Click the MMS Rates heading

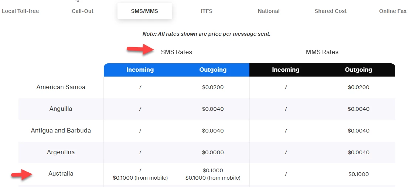(322, 52)
